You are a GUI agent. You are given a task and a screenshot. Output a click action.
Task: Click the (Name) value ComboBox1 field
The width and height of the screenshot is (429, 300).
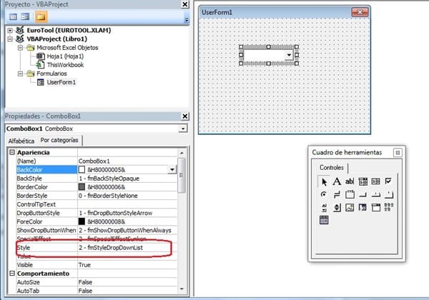pos(127,161)
